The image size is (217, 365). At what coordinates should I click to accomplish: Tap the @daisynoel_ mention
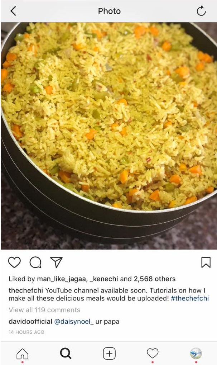(74, 322)
